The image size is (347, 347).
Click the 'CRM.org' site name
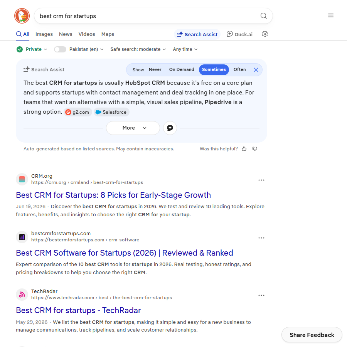(x=42, y=176)
